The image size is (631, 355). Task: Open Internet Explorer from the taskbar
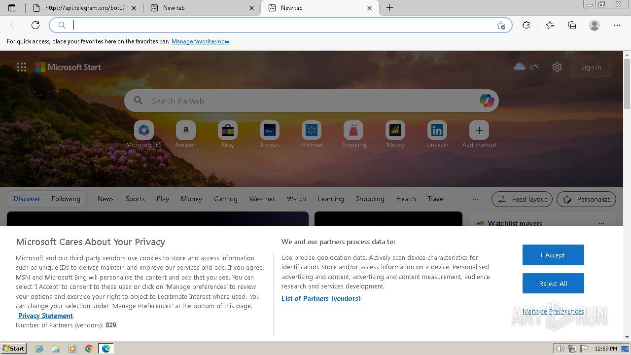pyautogui.click(x=39, y=349)
